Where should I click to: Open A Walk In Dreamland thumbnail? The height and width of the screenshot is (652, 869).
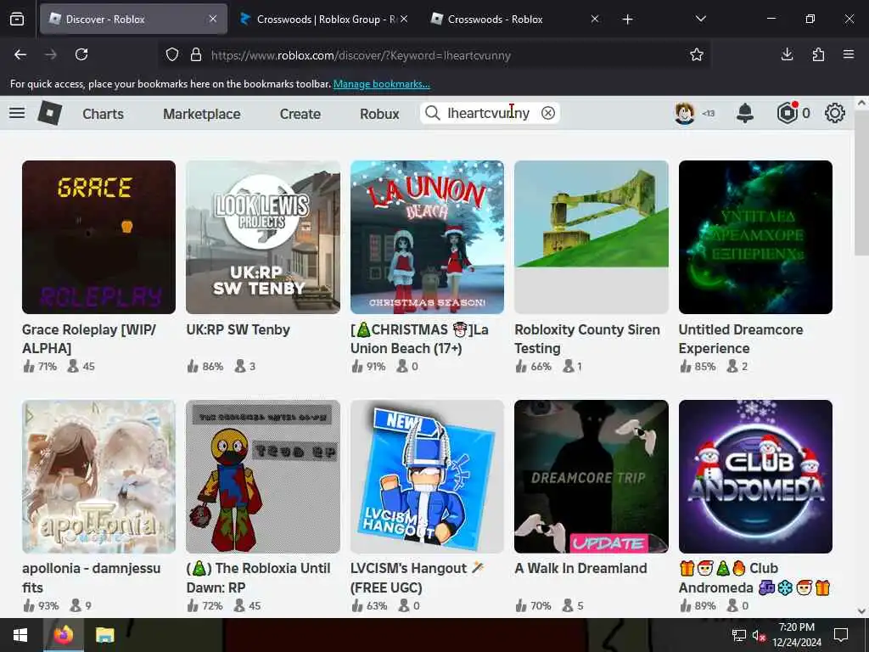[591, 477]
